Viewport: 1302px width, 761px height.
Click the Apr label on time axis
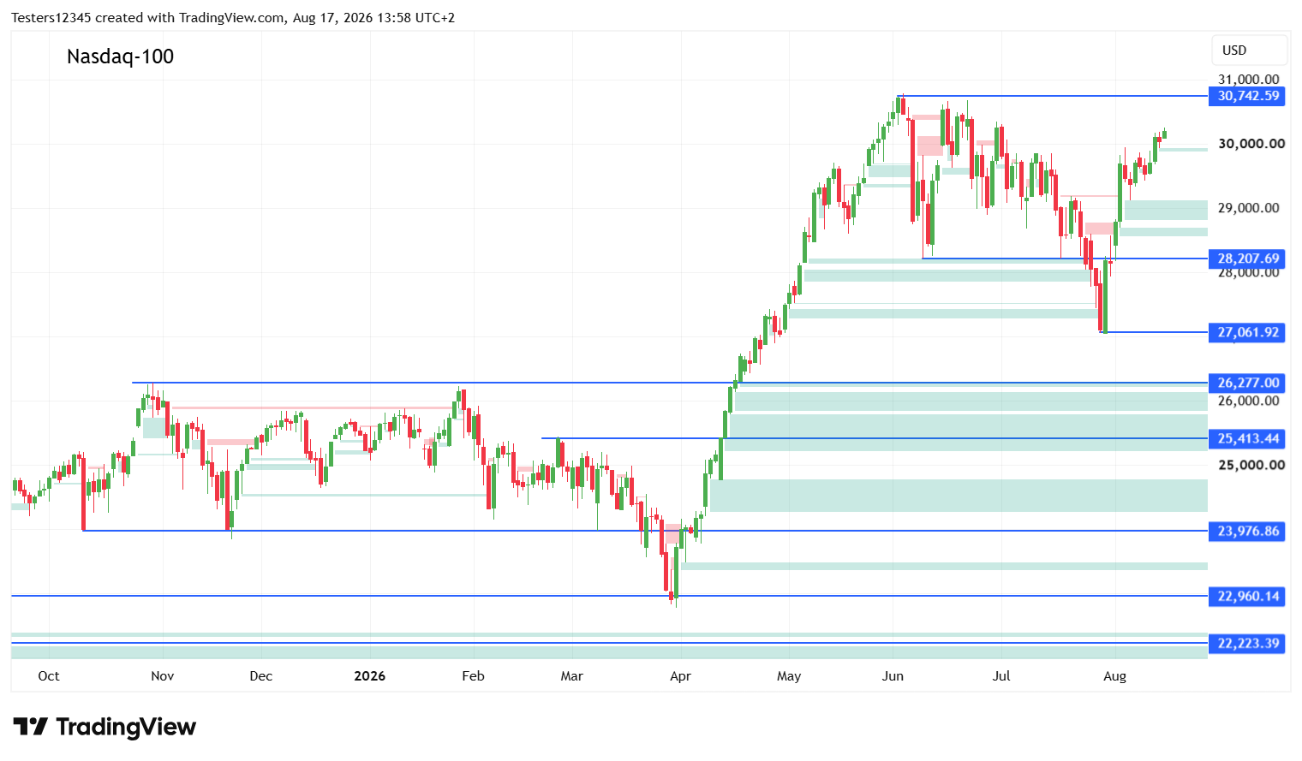point(680,676)
